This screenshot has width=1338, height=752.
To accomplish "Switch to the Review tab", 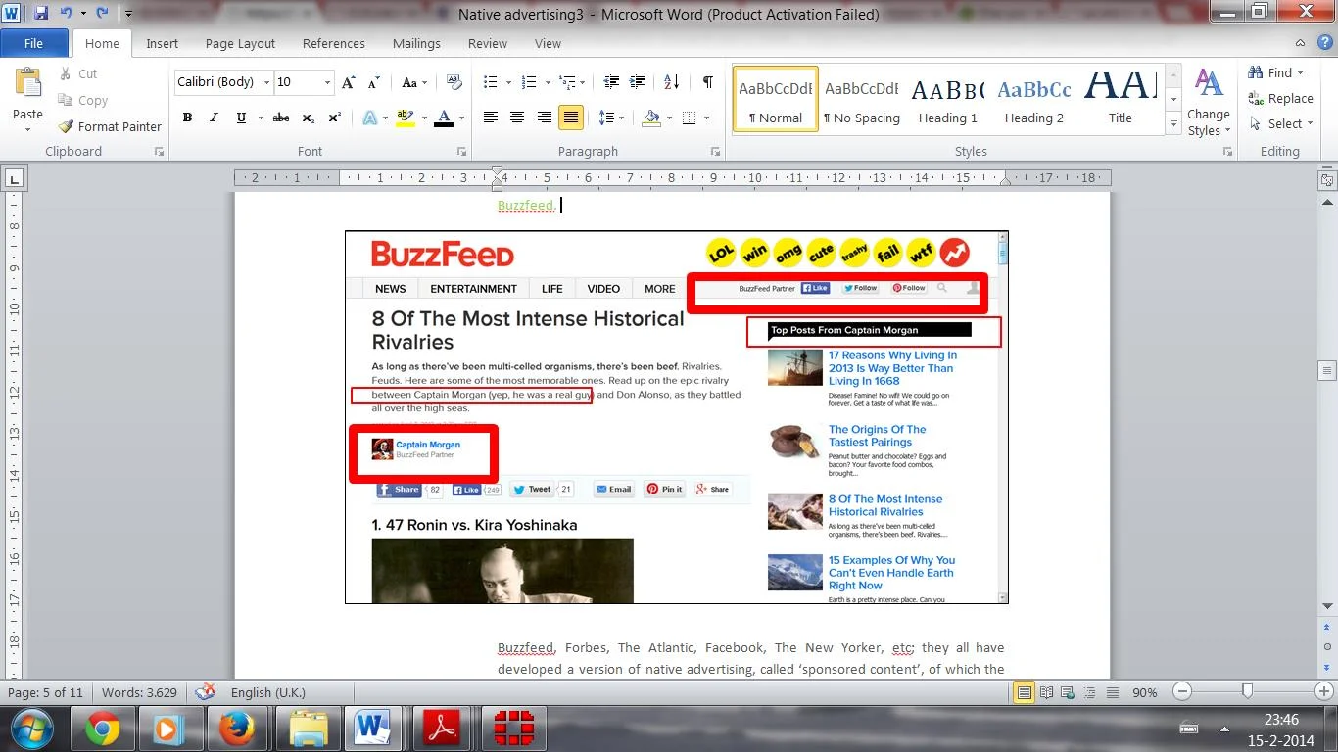I will point(488,43).
